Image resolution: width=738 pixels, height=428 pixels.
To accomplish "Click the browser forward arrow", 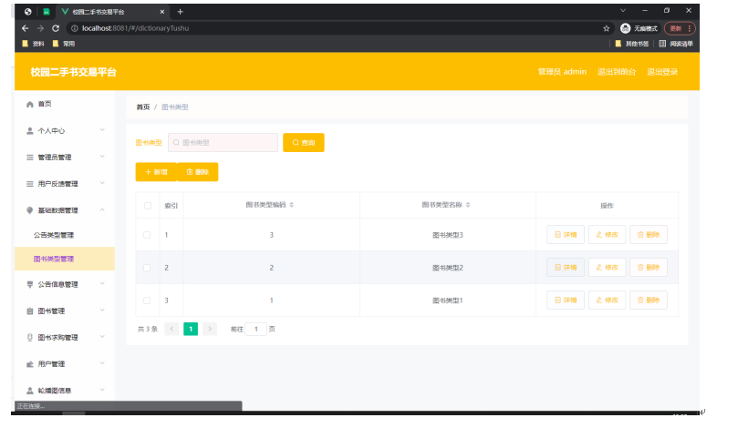I will [40, 28].
